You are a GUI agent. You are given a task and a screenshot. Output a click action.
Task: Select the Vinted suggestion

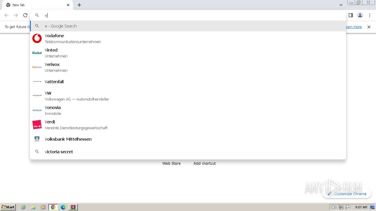click(188, 53)
